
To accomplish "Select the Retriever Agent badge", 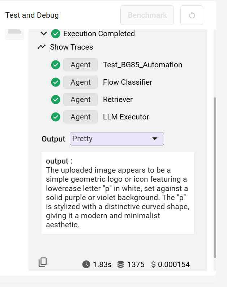I will [80, 100].
